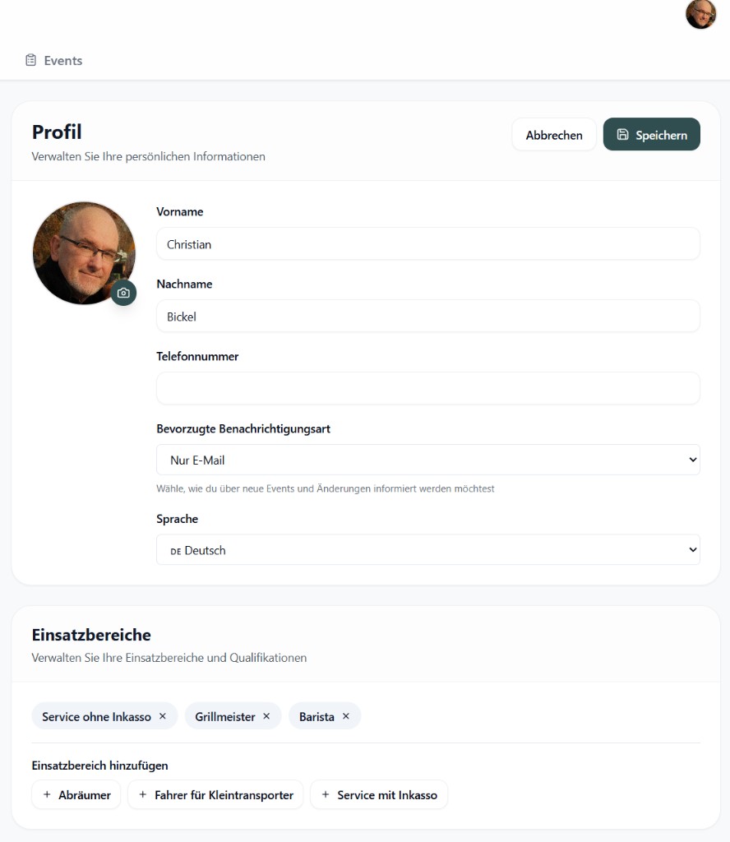Remove the Grillmeister qualification with its X icon
The height and width of the screenshot is (842, 730).
[x=266, y=715]
